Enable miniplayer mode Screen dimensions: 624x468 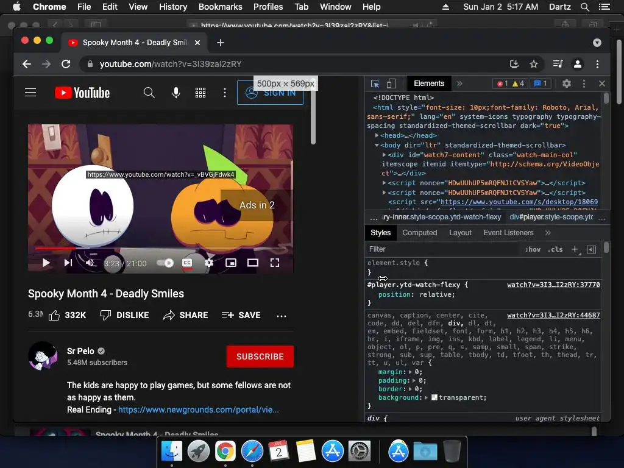point(231,263)
